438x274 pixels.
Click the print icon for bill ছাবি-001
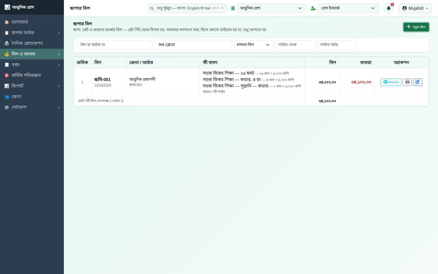tap(407, 82)
